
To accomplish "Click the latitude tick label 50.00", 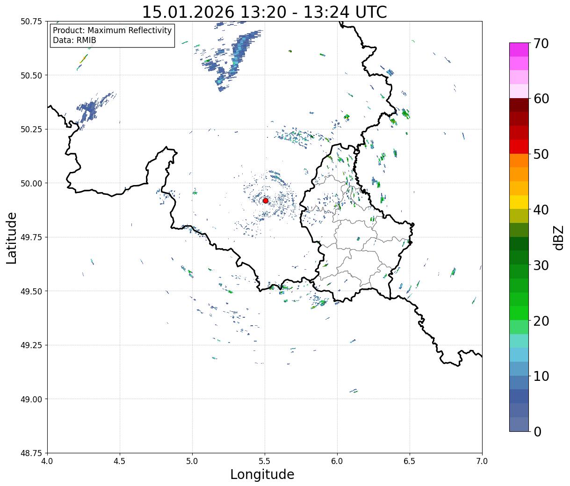I will tap(31, 183).
